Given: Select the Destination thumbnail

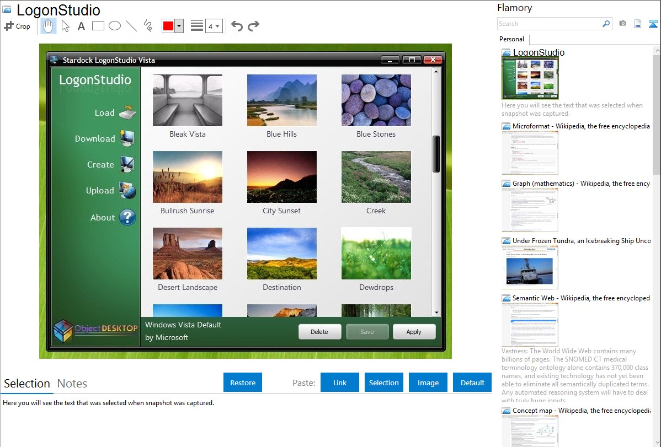Looking at the screenshot, I should click(x=281, y=254).
